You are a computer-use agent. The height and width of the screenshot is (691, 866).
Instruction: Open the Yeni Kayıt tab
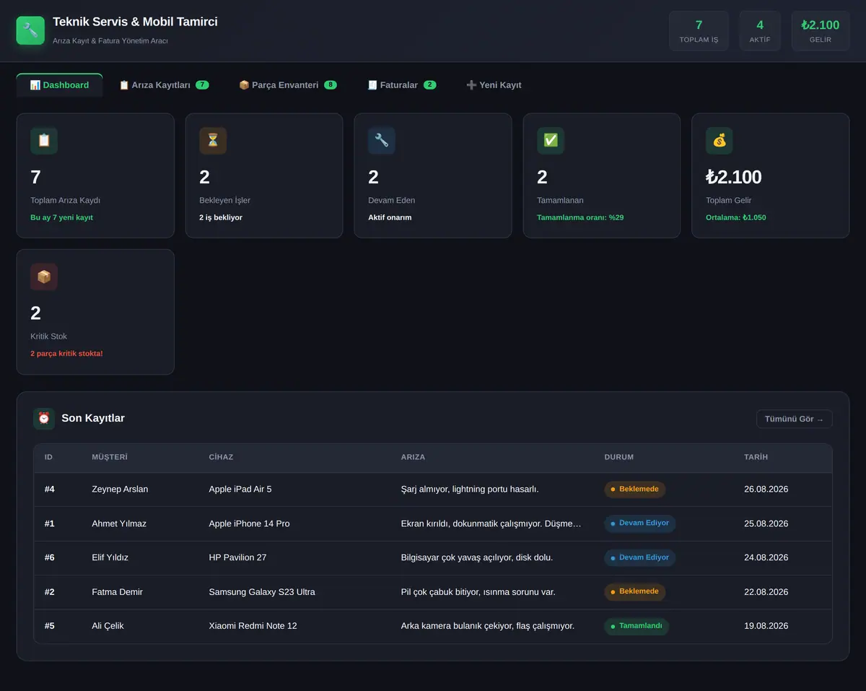(494, 85)
